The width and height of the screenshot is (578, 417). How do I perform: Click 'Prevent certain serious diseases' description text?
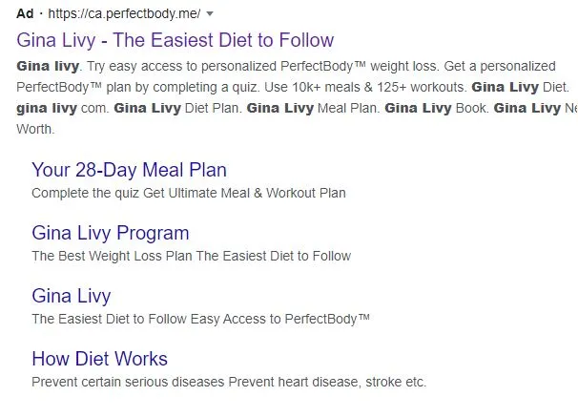click(x=128, y=382)
